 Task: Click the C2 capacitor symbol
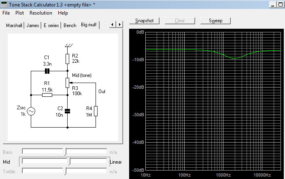tap(68, 111)
